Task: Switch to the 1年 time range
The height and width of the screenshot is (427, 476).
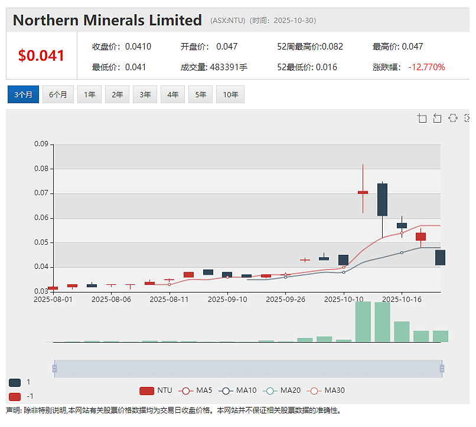Action: [x=89, y=94]
